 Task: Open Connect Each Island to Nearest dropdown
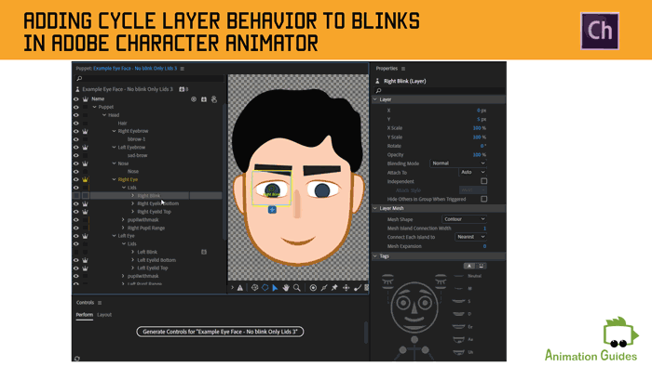[x=470, y=237]
